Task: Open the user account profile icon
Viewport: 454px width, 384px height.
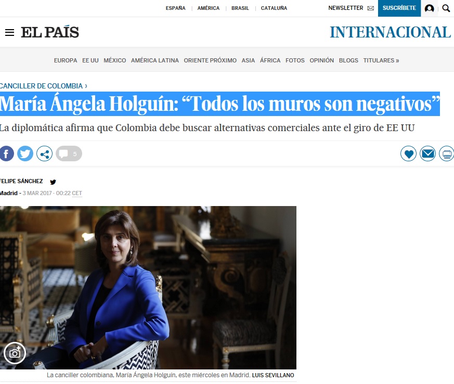Action: pyautogui.click(x=429, y=8)
